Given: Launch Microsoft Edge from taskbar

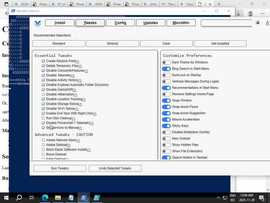Looking at the screenshot, I should 45,198.
